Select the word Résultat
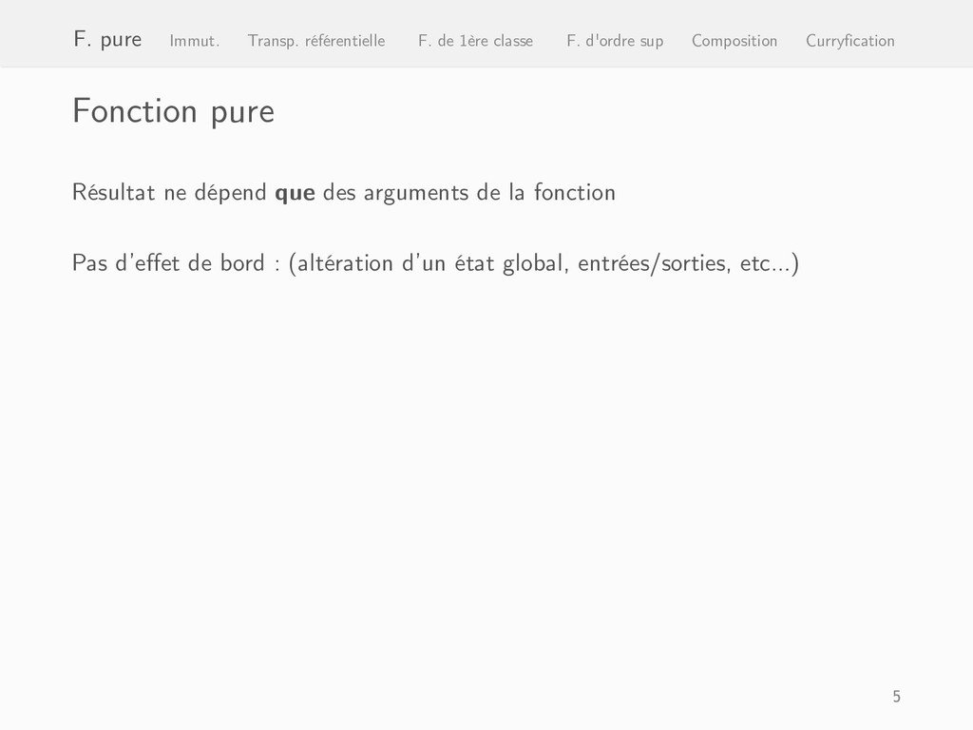This screenshot has width=973, height=730. (114, 192)
